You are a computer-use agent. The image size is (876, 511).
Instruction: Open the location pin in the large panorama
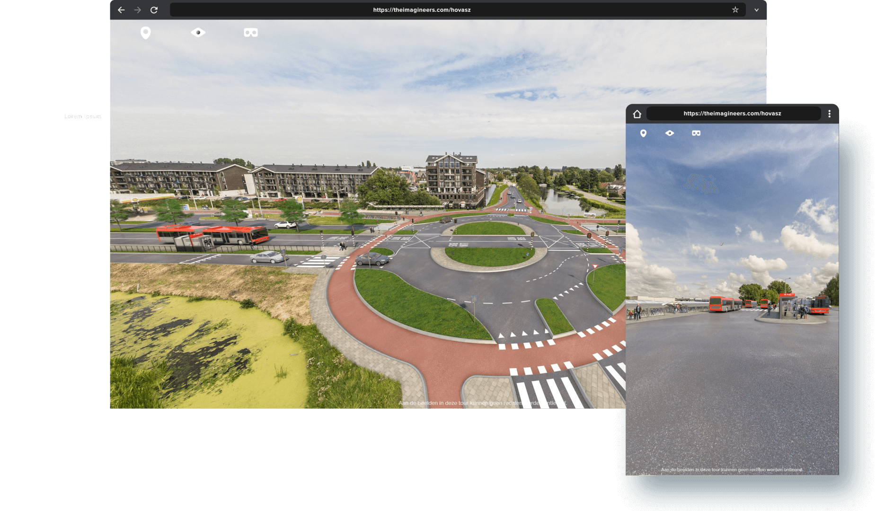[145, 33]
